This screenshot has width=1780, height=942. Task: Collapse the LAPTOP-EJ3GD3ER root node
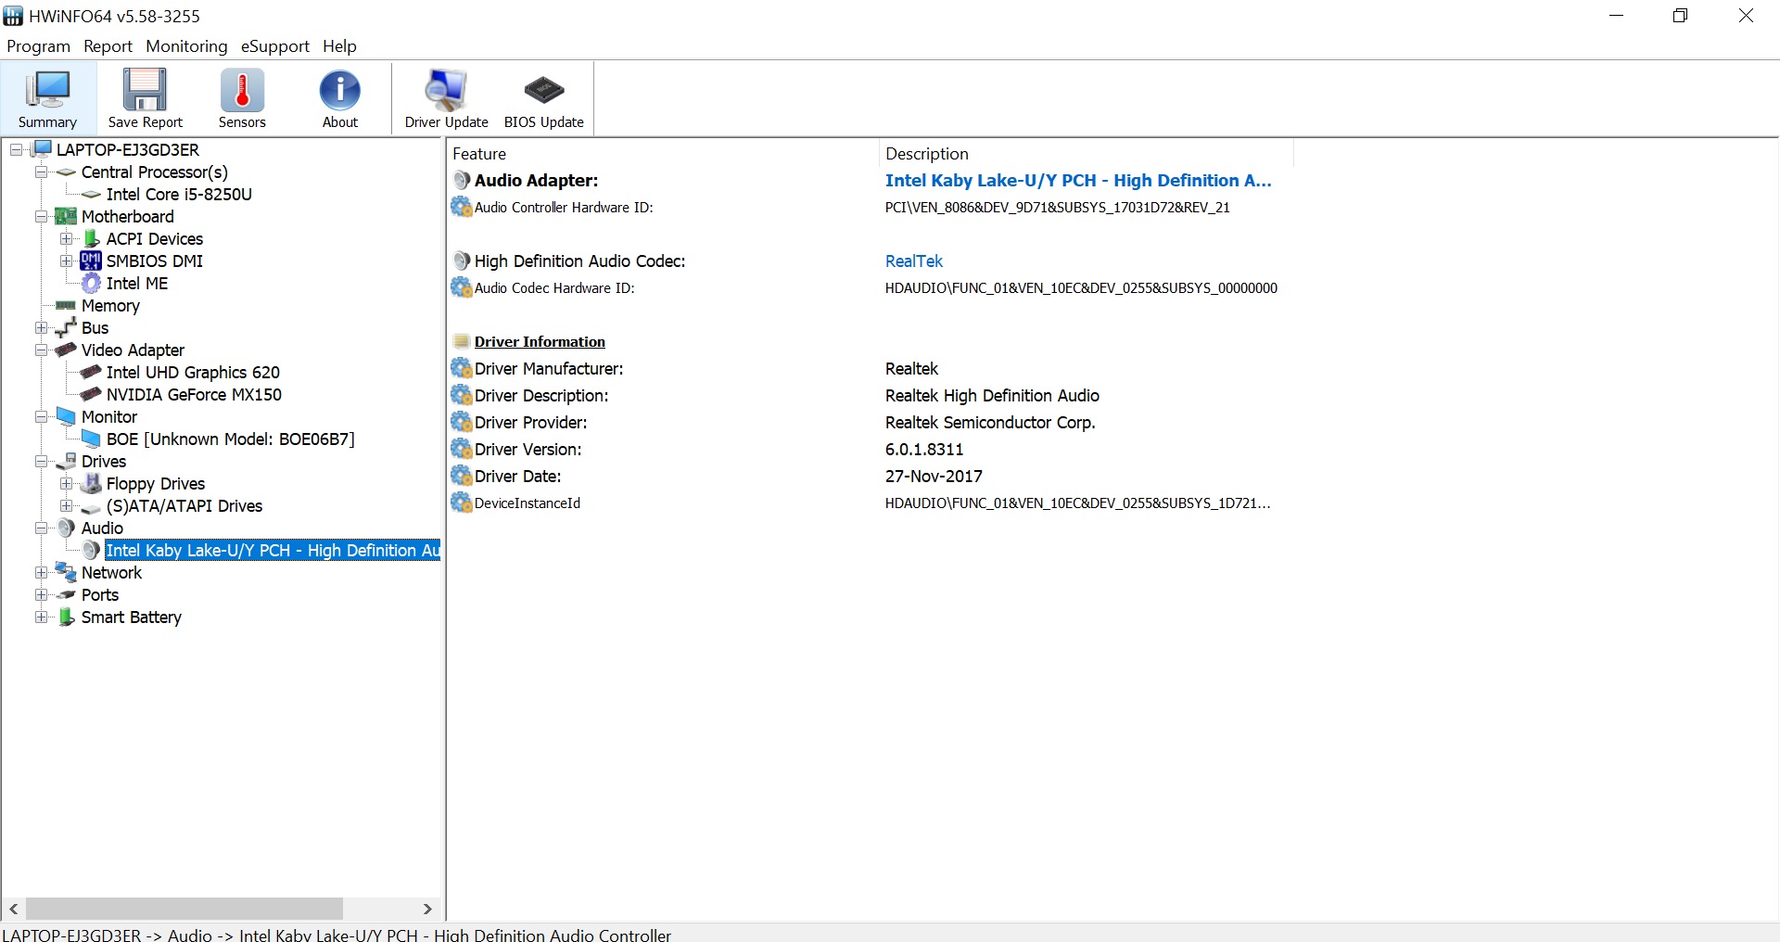coord(16,149)
